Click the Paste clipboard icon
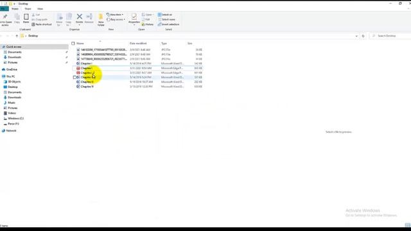Viewport: 411px width, 231px height. click(26, 17)
